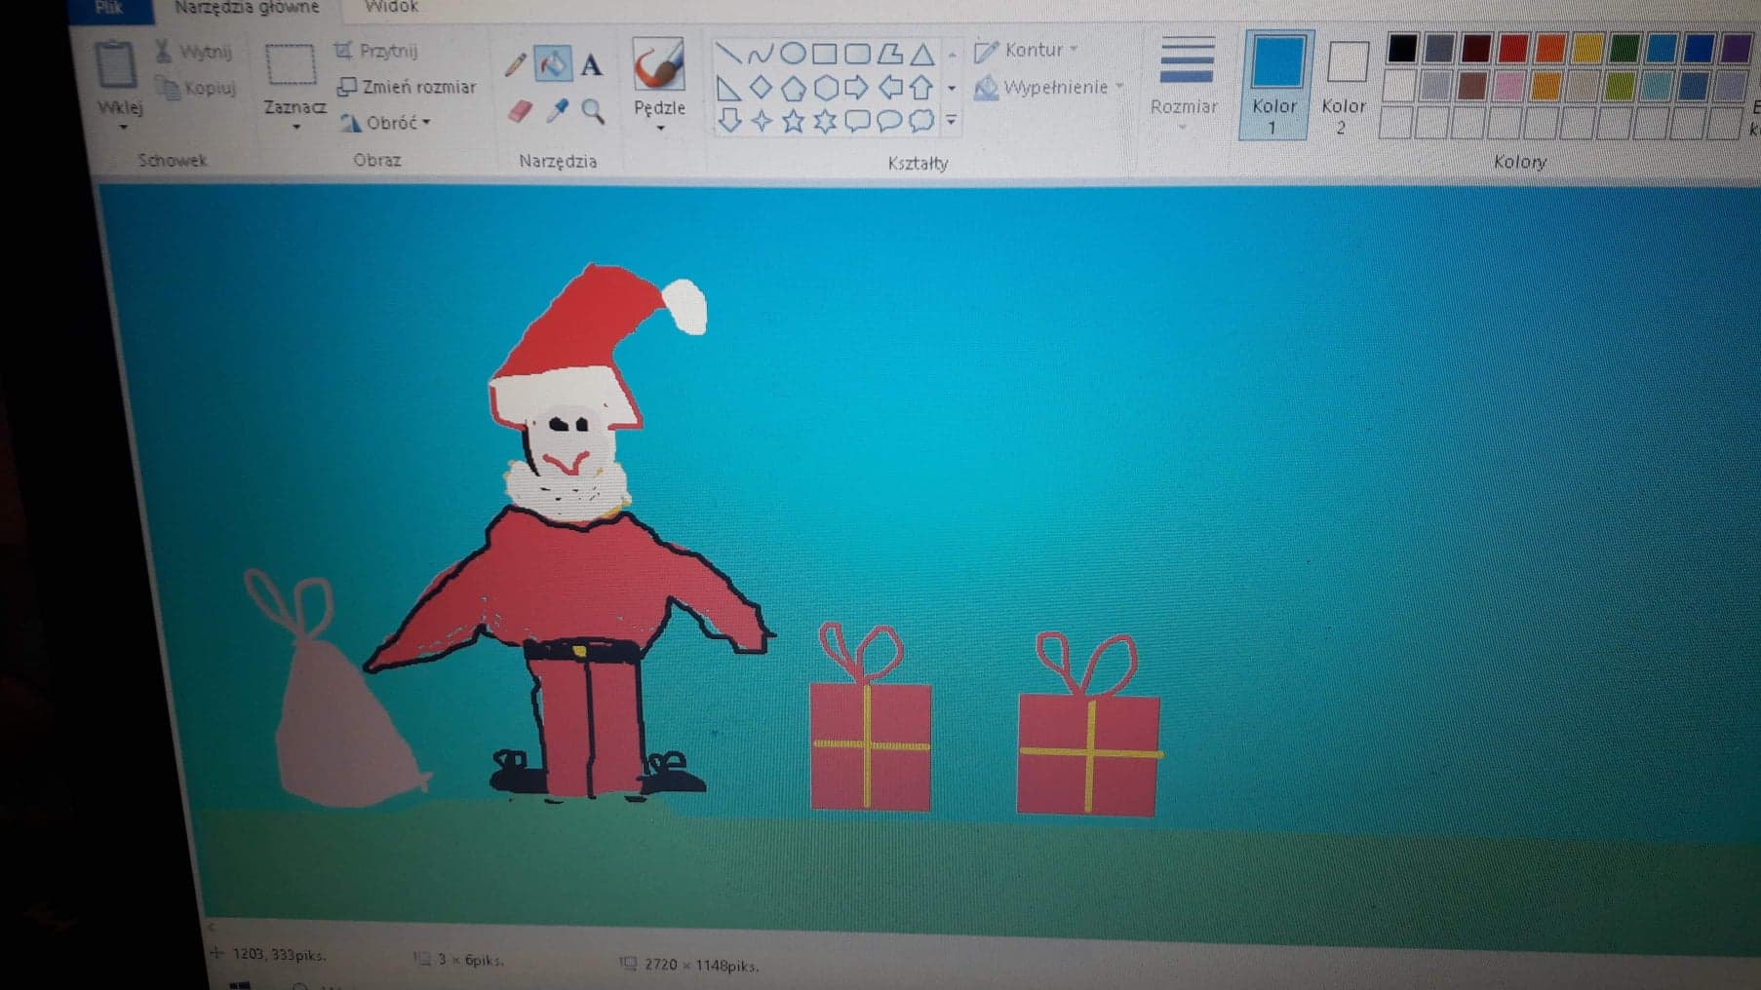Choose the Polygon shape

pos(889,53)
